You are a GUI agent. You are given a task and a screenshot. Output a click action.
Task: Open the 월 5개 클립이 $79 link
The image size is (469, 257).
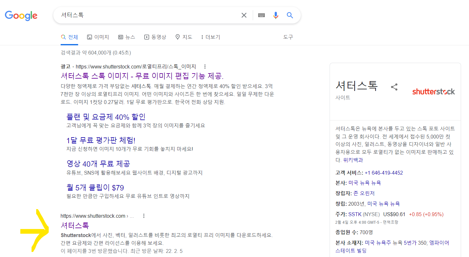[95, 188]
